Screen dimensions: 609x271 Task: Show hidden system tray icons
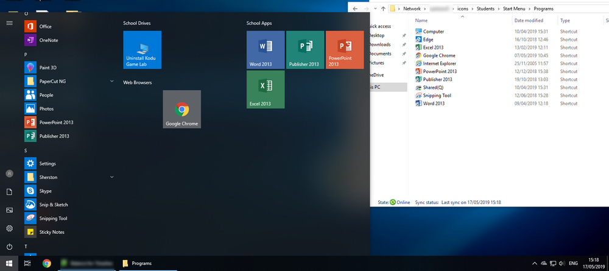[535, 263]
